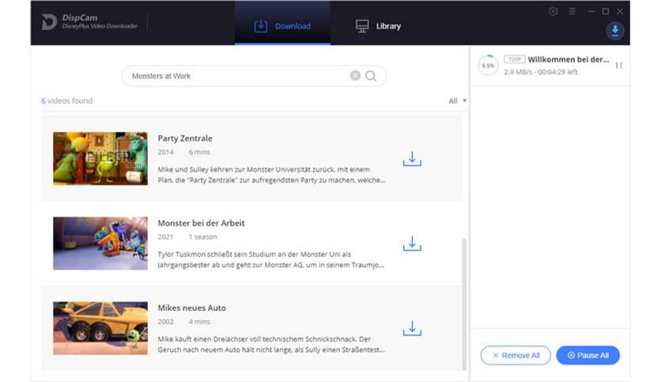Viewport: 661px width, 382px height.
Task: Click the Monster bei der Arbeit title
Action: [201, 223]
